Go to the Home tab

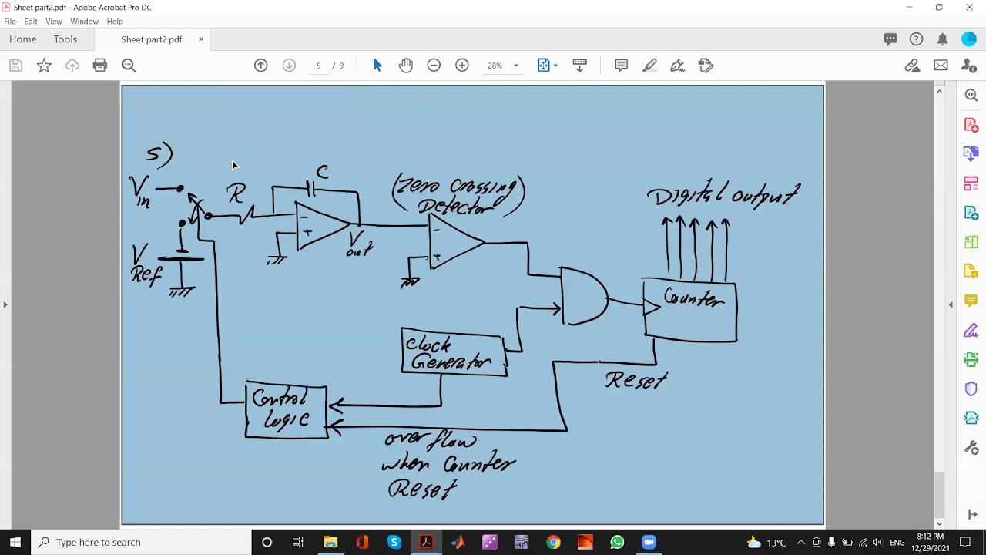point(23,39)
